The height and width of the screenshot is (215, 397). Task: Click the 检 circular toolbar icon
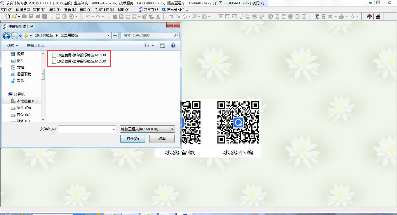pyautogui.click(x=261, y=16)
